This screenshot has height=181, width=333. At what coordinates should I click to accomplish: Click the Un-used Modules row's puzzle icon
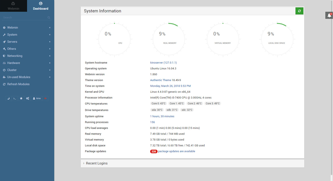(x=4, y=77)
